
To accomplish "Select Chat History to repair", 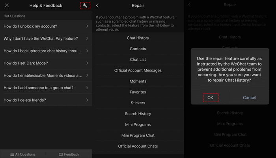I will (138, 38).
